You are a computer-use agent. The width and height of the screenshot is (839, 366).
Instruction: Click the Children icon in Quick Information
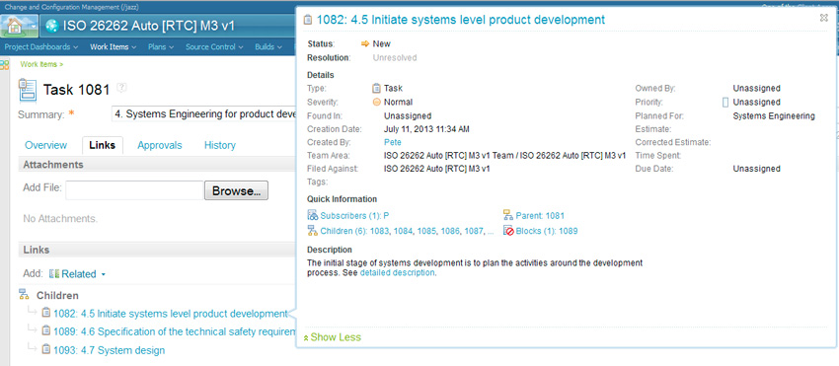[313, 231]
